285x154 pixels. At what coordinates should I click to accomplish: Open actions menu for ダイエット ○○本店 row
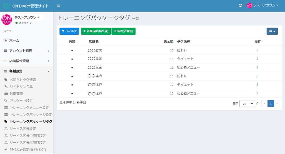pos(257,85)
